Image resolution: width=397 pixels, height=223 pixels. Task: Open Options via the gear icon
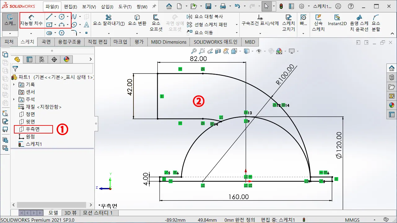coord(302,6)
